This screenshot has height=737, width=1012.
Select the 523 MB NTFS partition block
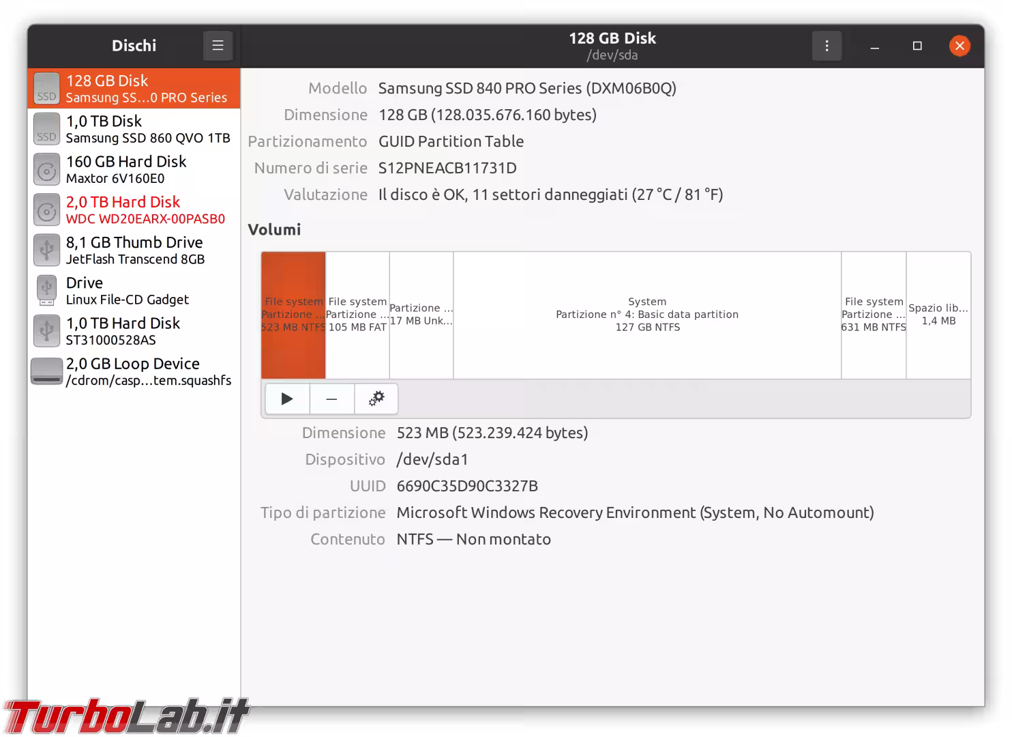293,315
